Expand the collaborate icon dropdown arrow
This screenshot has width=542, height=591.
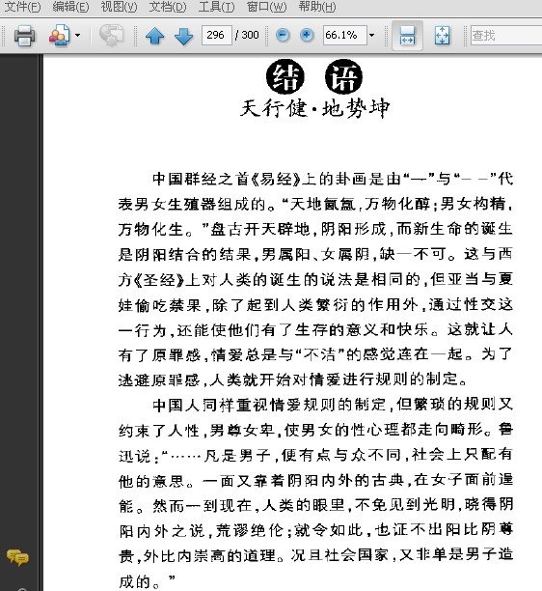77,36
